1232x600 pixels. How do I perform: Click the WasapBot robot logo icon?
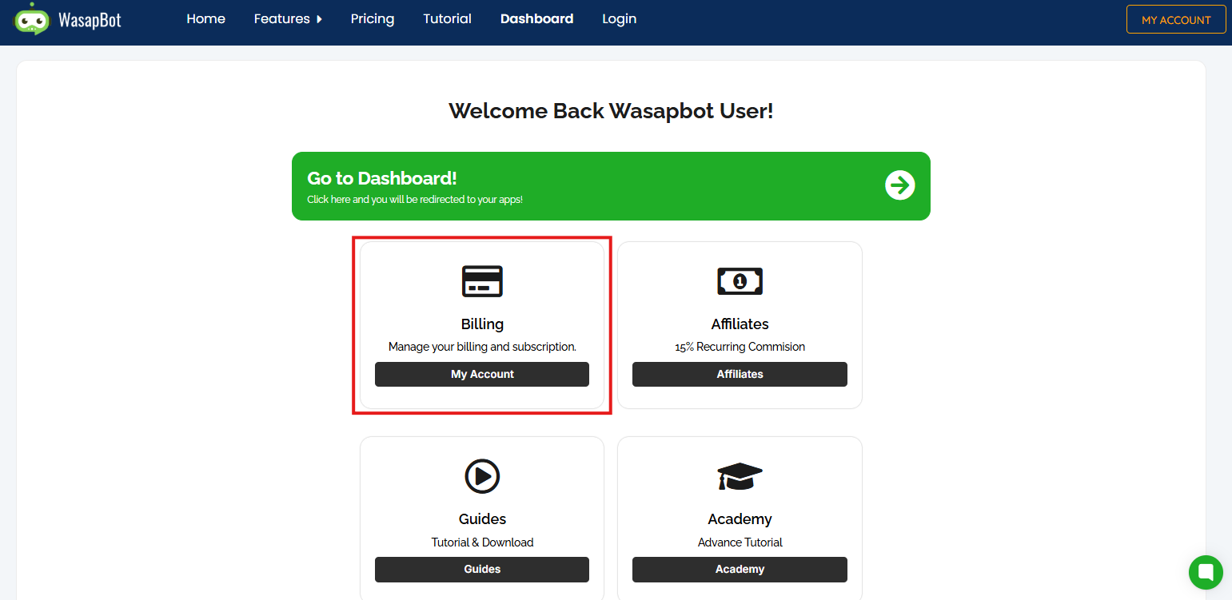[32, 18]
